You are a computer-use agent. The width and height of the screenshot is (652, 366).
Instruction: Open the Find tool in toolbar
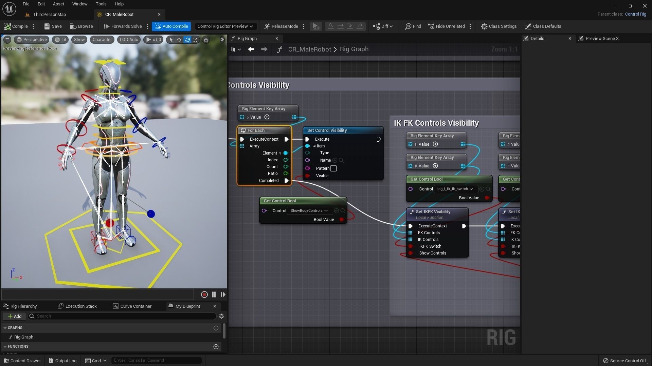413,26
